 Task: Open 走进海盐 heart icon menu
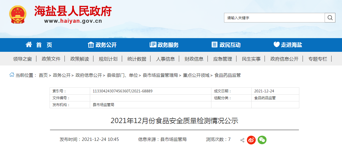[x=288, y=45]
